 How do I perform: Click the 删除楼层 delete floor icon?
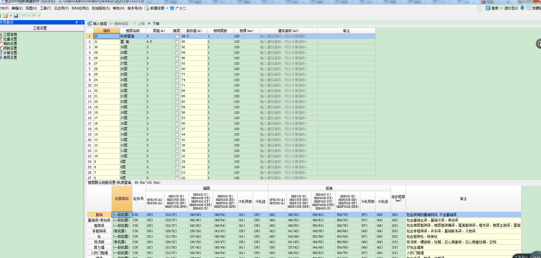click(111, 24)
